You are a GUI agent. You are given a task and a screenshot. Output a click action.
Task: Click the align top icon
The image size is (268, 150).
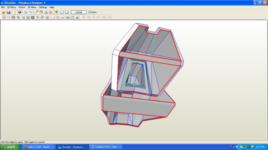[x=93, y=17]
